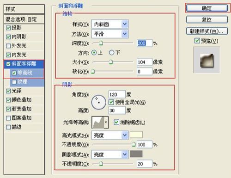The height and width of the screenshot is (178, 231).
Task: Click the shadow color swatch
Action: coord(136,154)
